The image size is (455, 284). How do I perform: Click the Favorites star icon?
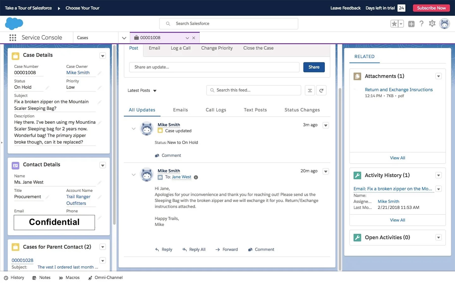pos(394,24)
